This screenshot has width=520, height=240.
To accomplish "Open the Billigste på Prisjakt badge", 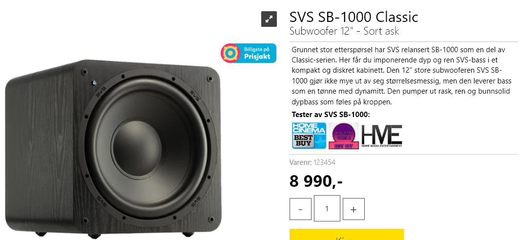I will 249,53.
